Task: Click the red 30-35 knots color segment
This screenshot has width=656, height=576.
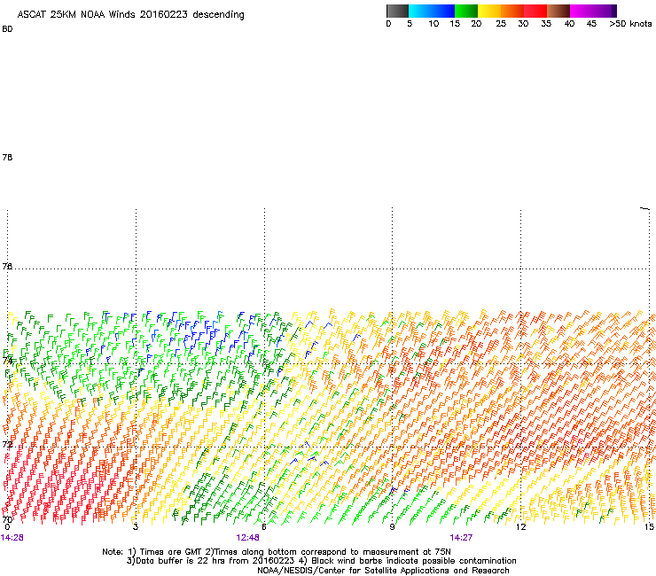Action: pos(535,11)
